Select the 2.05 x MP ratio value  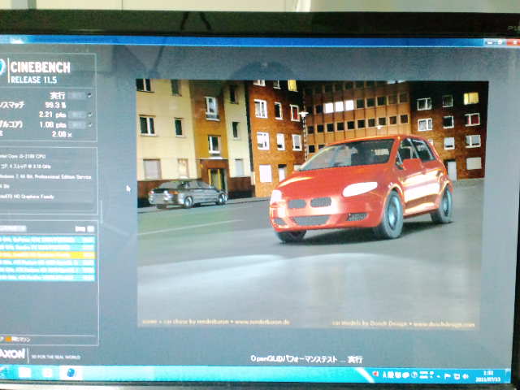pos(62,134)
